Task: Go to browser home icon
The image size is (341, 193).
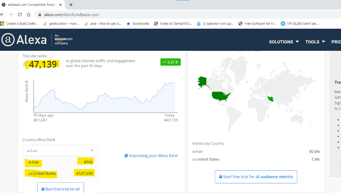Action: pyautogui.click(x=29, y=14)
